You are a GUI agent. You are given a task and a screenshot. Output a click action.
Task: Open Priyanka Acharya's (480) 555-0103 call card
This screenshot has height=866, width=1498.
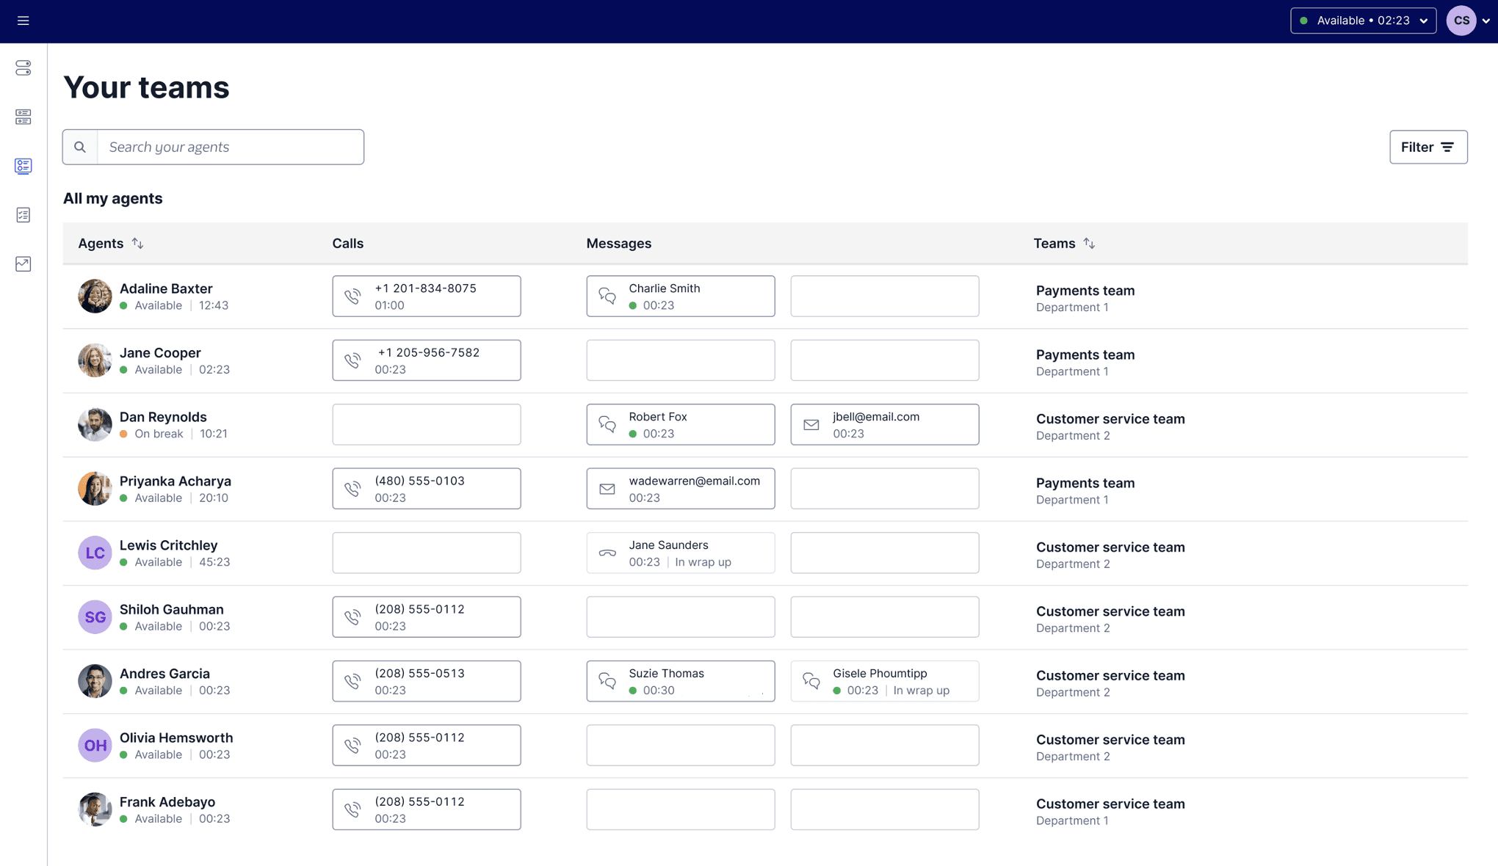click(x=426, y=488)
